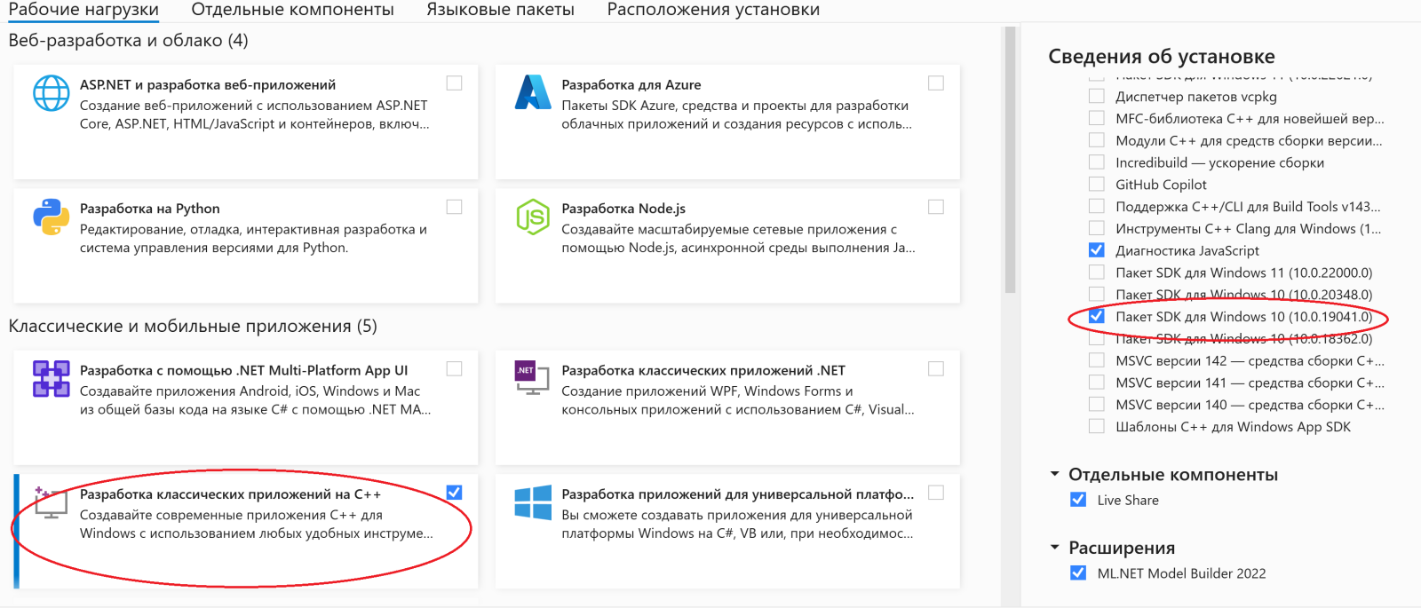Click 'Разработка на Python' title

click(150, 209)
